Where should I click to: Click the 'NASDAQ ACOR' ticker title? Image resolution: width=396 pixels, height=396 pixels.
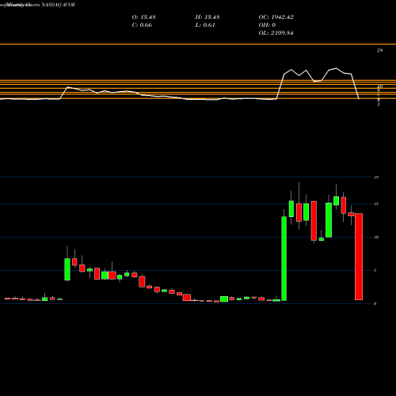[x=58, y=5]
